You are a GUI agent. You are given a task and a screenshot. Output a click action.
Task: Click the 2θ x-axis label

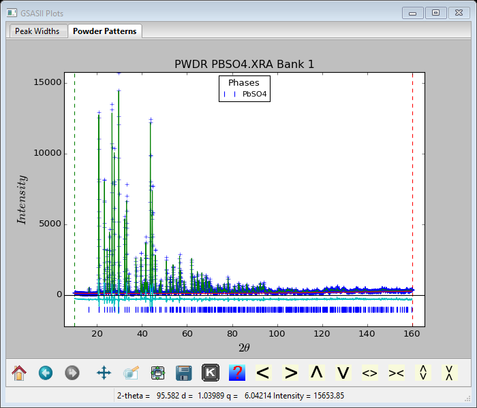(x=244, y=347)
